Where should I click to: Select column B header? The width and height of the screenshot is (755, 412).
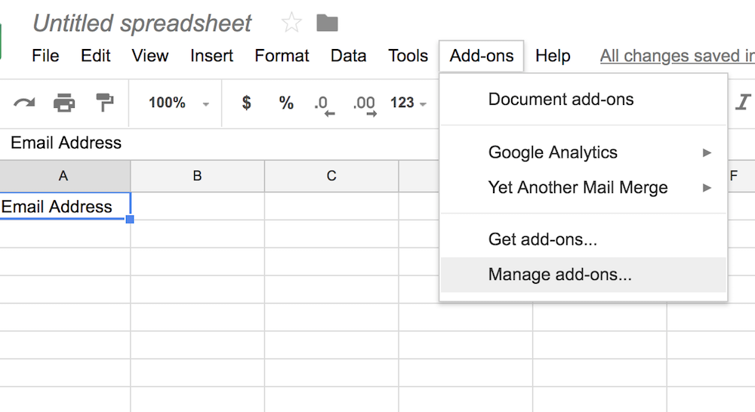197,176
